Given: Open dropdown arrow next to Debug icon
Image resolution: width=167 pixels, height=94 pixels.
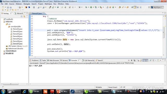Looking at the screenshot, I should tap(88, 7).
